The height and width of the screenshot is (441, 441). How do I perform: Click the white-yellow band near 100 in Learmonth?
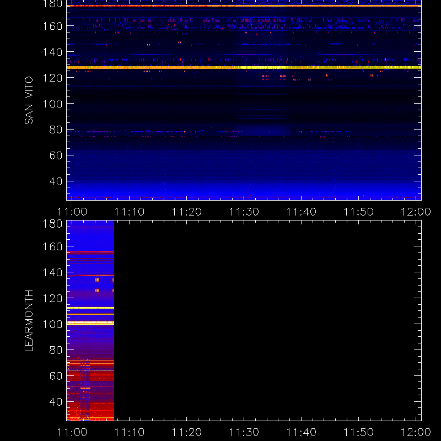[90, 323]
